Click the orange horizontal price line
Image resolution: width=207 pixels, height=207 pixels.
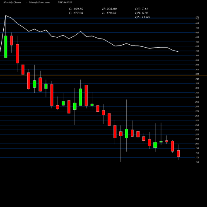click(103, 76)
